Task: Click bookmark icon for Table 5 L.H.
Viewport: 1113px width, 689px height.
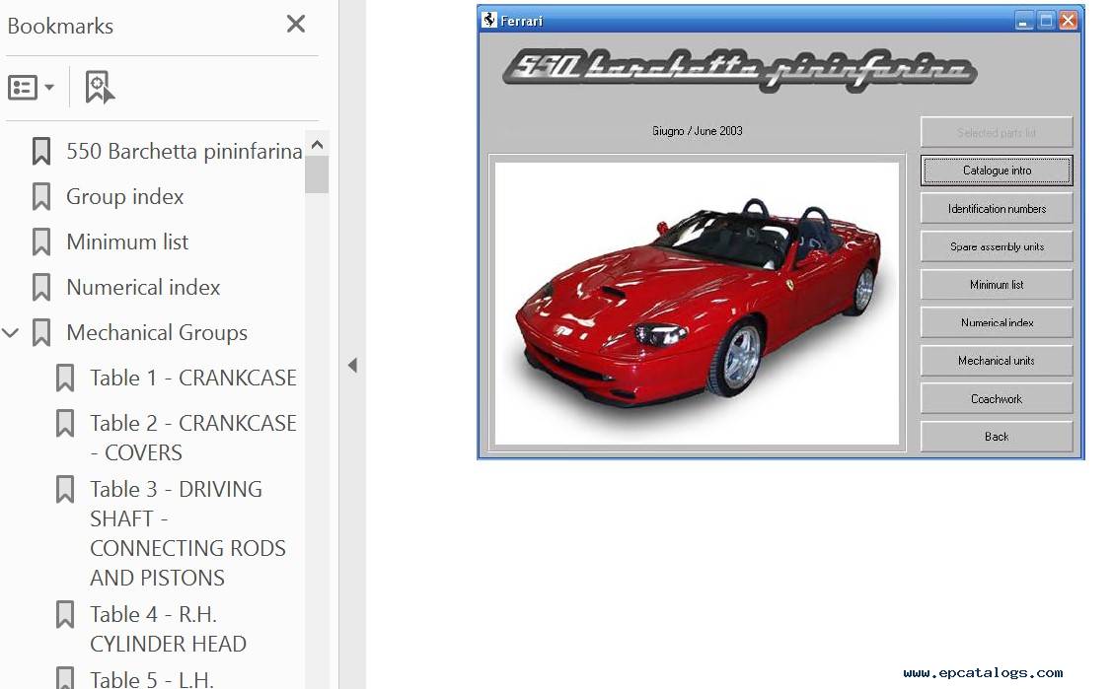Action: [64, 677]
